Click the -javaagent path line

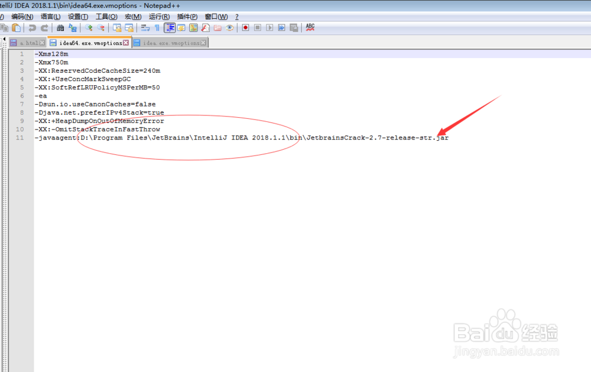point(242,138)
